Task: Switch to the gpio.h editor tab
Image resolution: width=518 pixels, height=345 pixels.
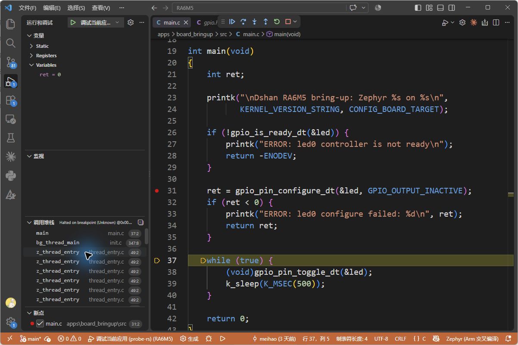Action: click(x=207, y=22)
